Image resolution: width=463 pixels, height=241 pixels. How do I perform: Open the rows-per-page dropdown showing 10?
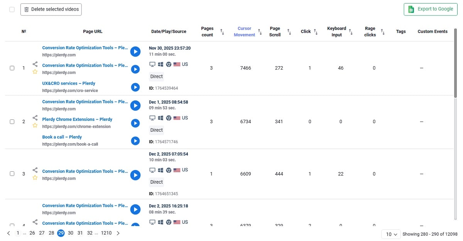tap(391, 234)
